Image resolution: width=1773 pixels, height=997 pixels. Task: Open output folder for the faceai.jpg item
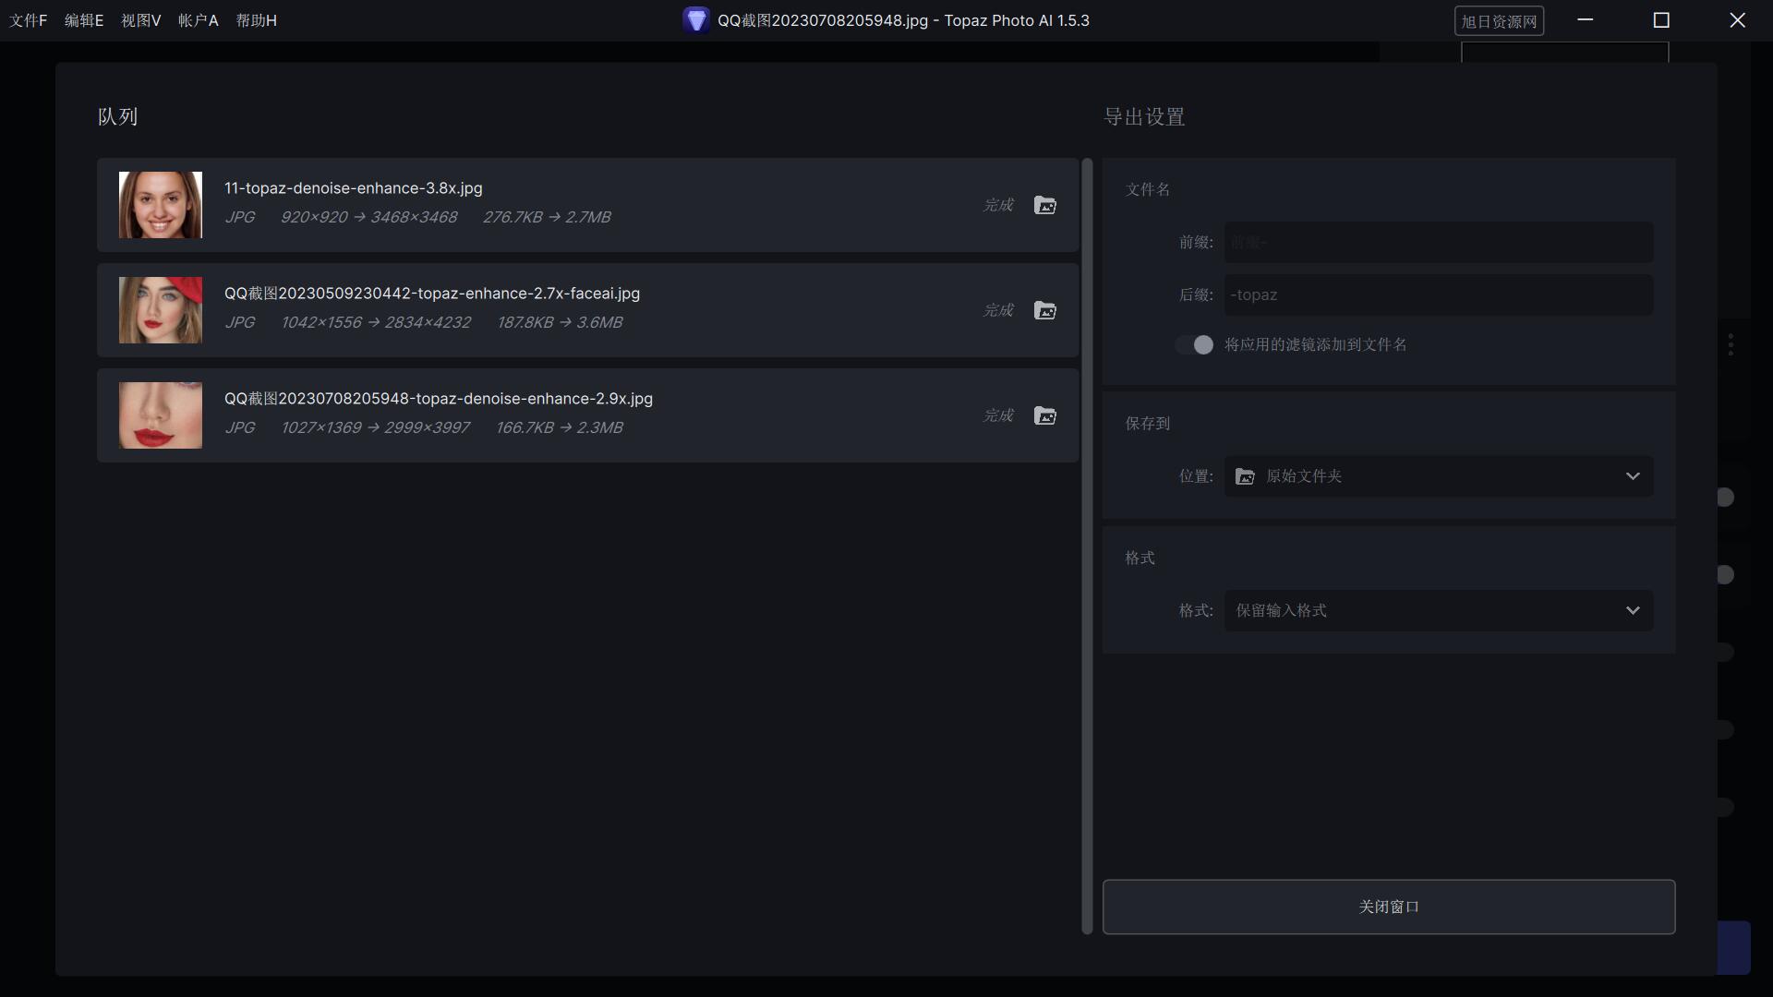pos(1044,310)
